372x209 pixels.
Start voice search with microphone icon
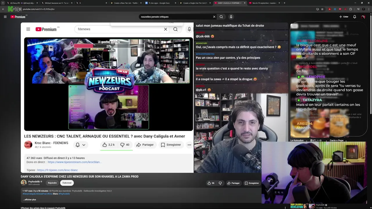pyautogui.click(x=231, y=17)
